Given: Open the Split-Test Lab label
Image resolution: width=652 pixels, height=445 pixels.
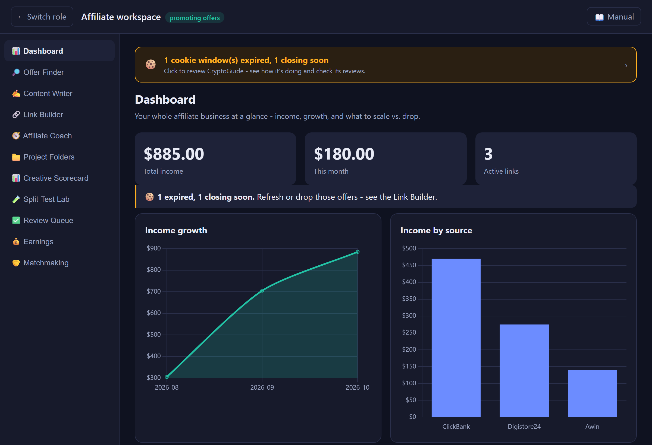Looking at the screenshot, I should [46, 199].
